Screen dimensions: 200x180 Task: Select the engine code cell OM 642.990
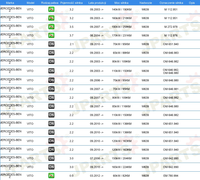click(x=171, y=158)
